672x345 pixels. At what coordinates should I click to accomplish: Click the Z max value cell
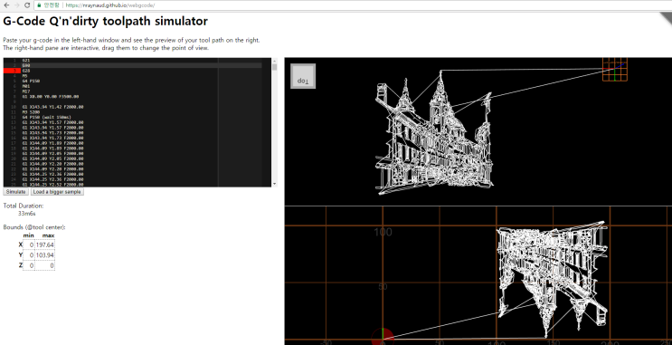point(45,265)
